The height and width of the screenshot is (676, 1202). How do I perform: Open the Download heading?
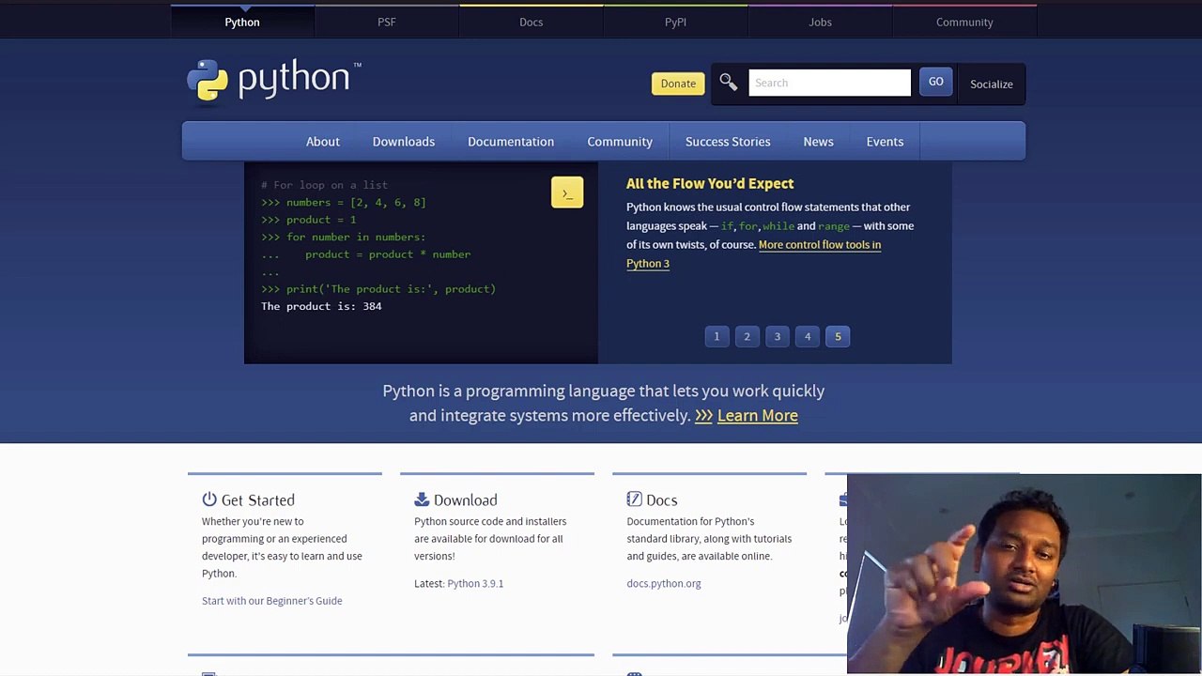(466, 500)
